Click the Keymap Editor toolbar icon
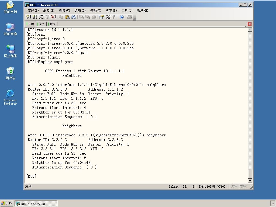Screen dimensions: 276x207 [x=108, y=17]
